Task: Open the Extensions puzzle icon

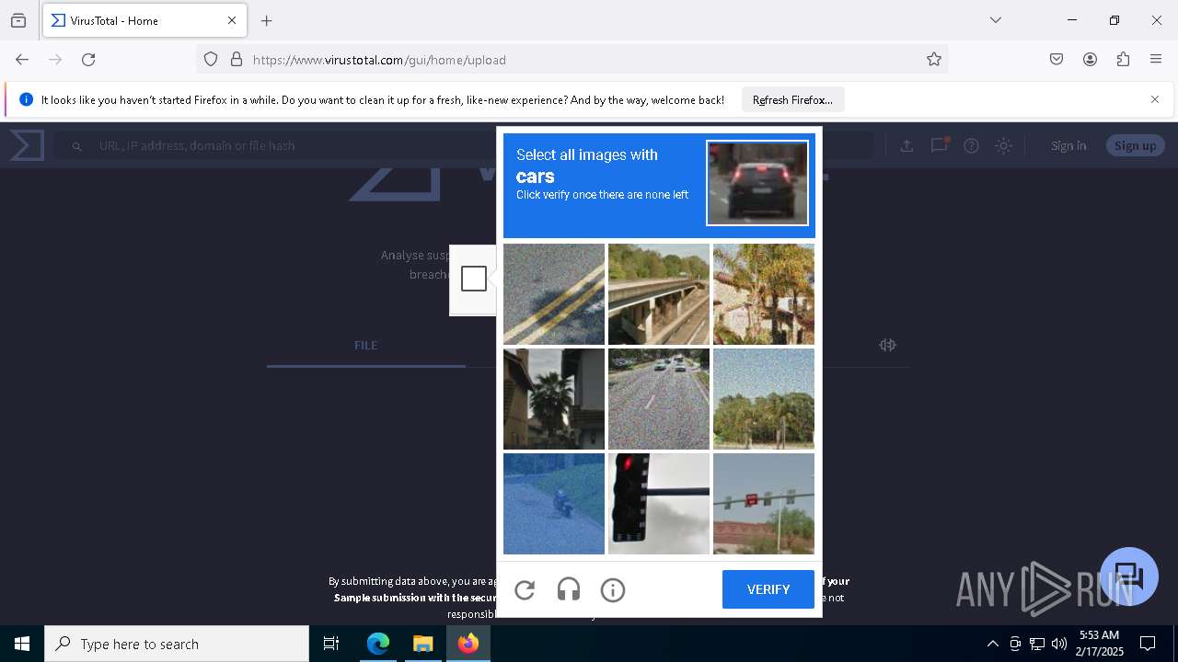Action: click(x=1123, y=60)
